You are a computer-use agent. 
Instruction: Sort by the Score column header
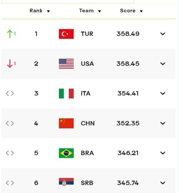(x=131, y=10)
